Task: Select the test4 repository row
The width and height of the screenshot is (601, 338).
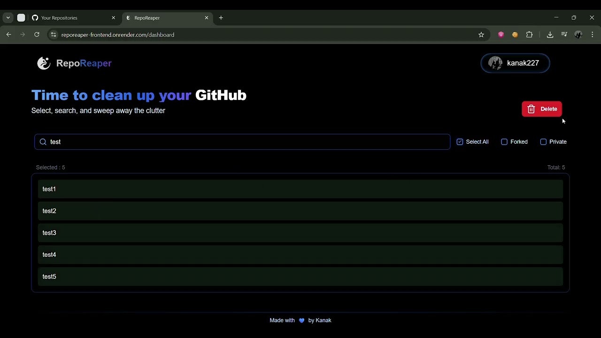Action: tap(300, 254)
